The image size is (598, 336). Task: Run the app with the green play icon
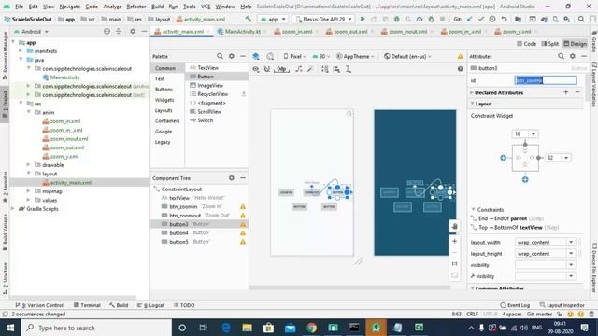[x=363, y=19]
